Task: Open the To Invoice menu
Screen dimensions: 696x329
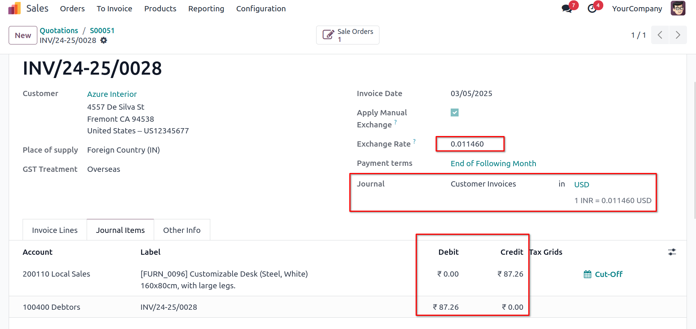Action: pos(114,9)
